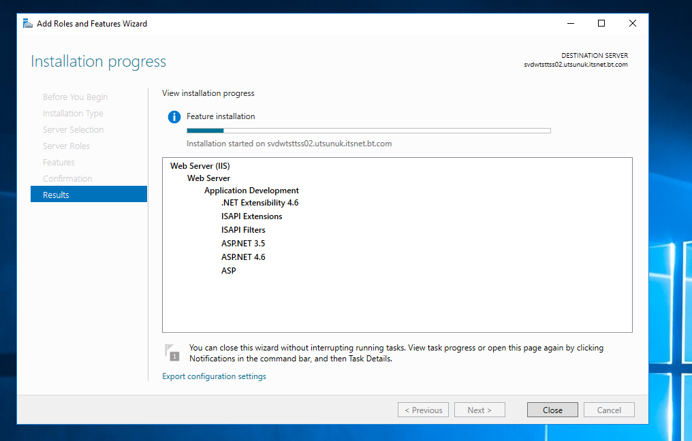
Task: Select the Installation Type step
Action: (74, 114)
